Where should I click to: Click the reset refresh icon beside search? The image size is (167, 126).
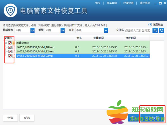point(162,30)
